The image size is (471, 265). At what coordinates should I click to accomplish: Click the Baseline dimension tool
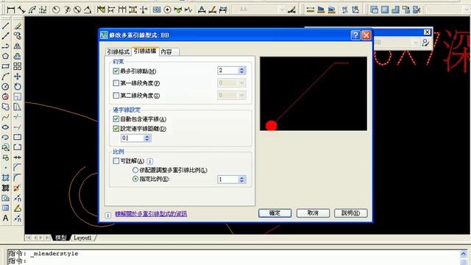point(111,10)
